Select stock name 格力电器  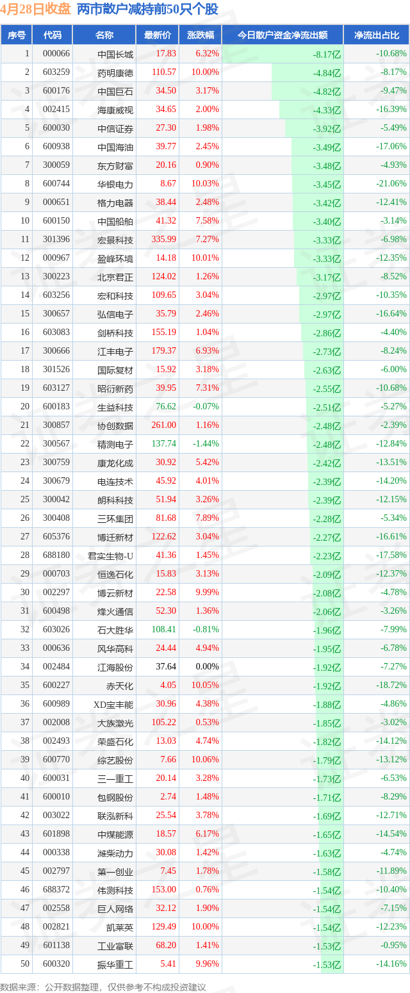tap(116, 202)
